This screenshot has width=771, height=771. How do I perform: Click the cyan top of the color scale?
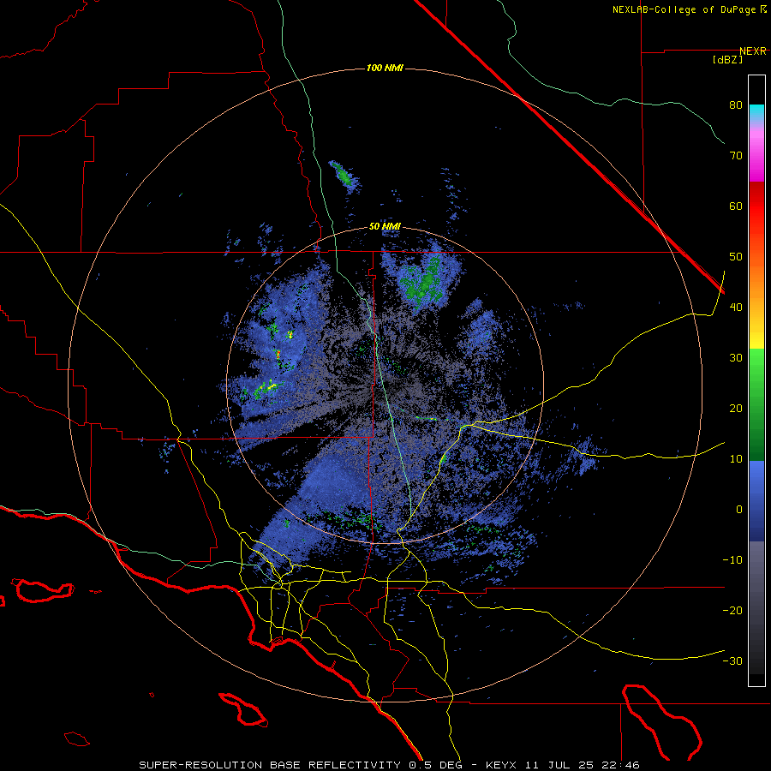[x=756, y=111]
